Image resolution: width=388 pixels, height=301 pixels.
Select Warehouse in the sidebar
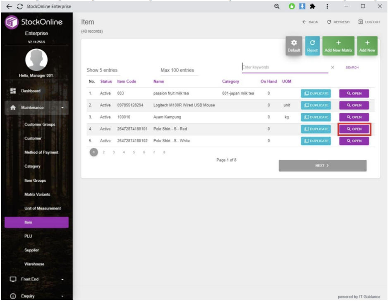point(34,264)
